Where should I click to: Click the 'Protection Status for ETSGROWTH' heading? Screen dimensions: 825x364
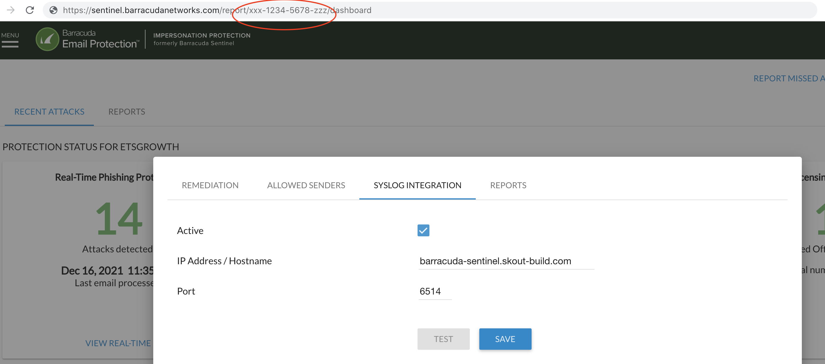91,147
